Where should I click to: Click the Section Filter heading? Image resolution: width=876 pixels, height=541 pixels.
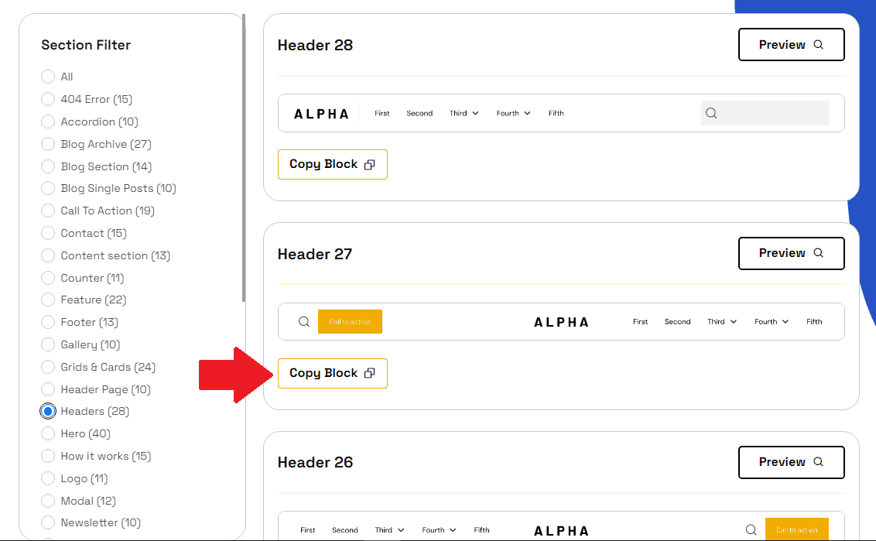pyautogui.click(x=85, y=45)
